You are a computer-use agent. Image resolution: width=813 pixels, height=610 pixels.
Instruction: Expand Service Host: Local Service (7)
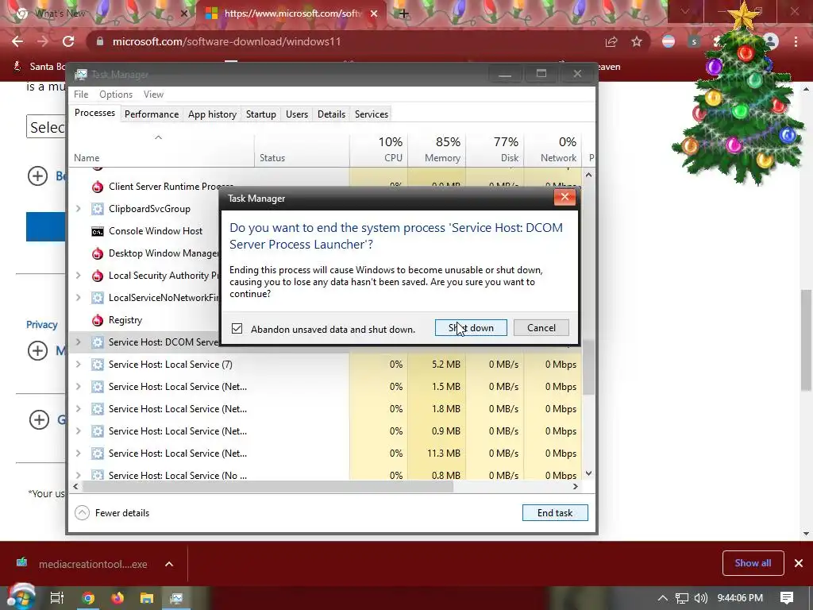79,364
